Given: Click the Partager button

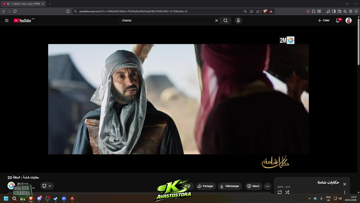Looking at the screenshot, I should tap(206, 186).
